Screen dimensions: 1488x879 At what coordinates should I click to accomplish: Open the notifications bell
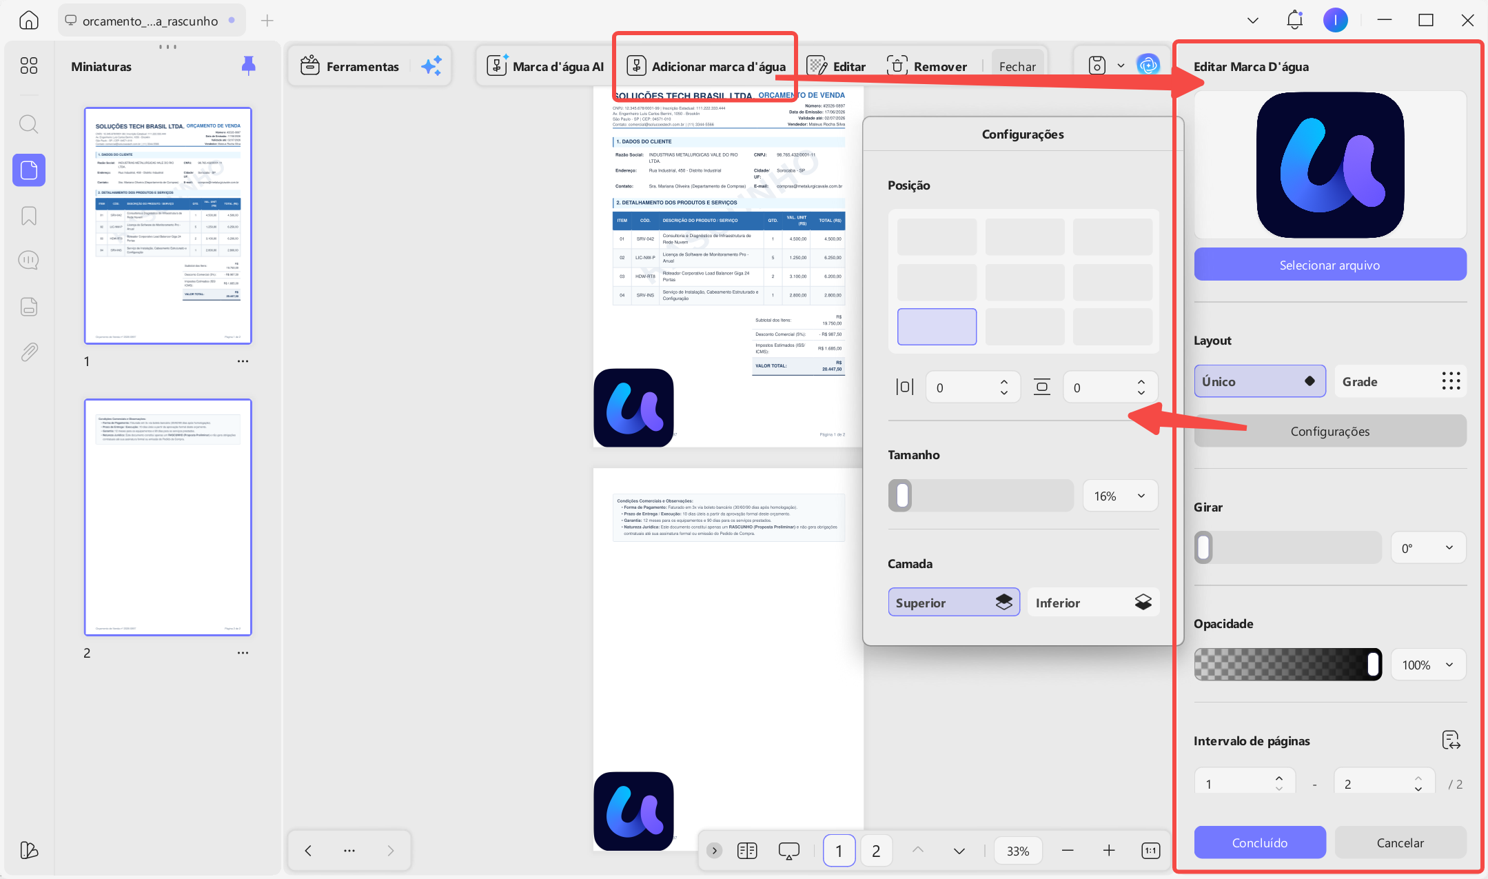click(1295, 20)
